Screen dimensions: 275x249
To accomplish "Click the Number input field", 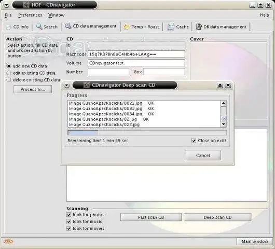I will coord(108,72).
